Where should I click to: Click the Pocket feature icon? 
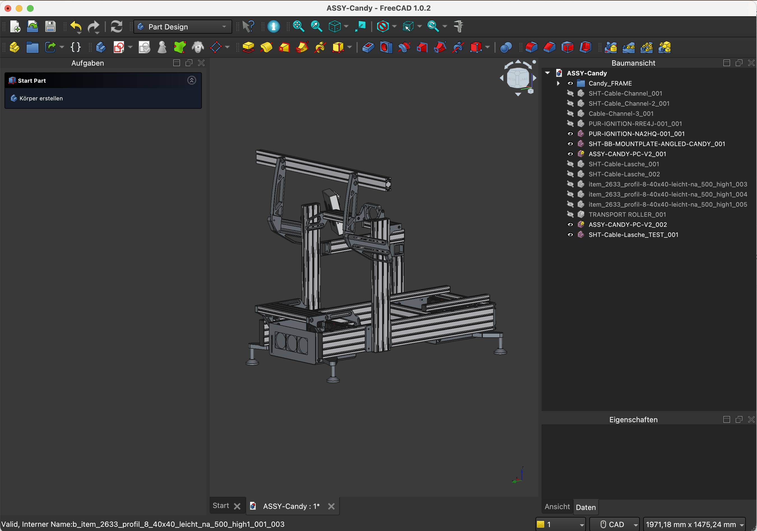[x=368, y=47]
